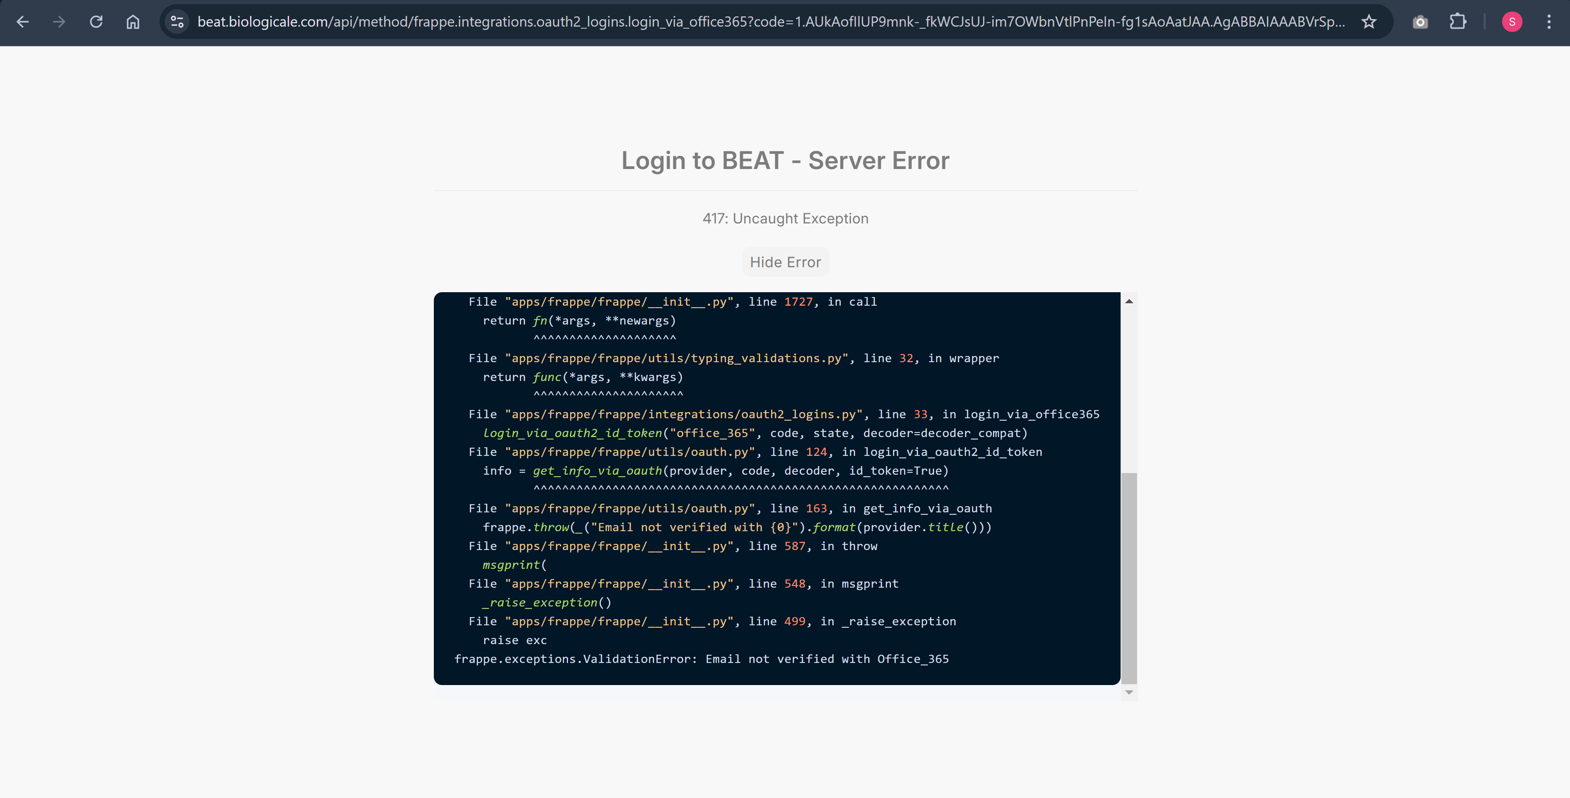Image resolution: width=1570 pixels, height=798 pixels.
Task: Open the extensions puzzle icon
Action: [1457, 22]
